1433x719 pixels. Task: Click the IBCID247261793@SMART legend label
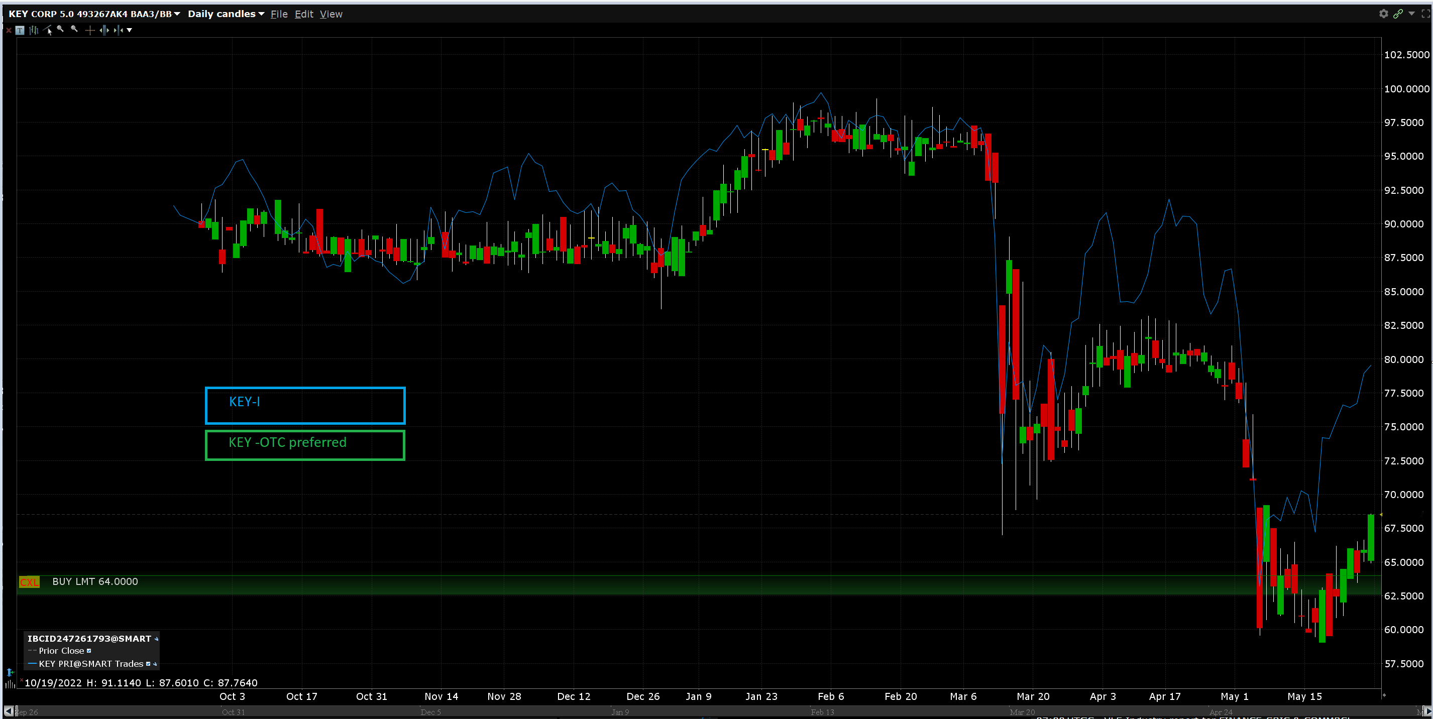pyautogui.click(x=89, y=638)
